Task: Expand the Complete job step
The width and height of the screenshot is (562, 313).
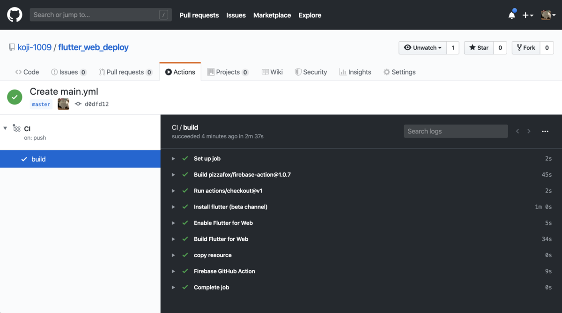Action: coord(173,287)
